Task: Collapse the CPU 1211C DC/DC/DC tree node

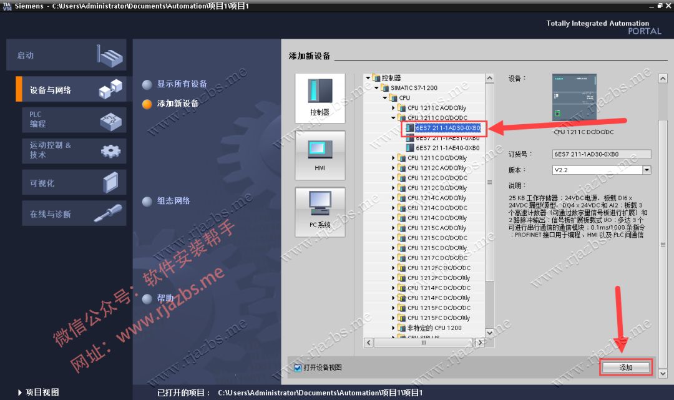Action: [x=393, y=117]
